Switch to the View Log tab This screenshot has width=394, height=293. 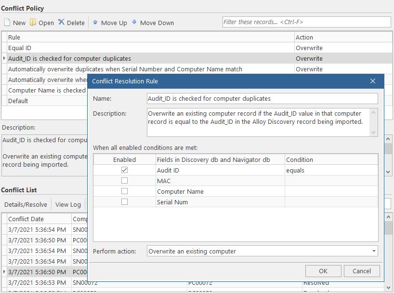click(x=67, y=204)
